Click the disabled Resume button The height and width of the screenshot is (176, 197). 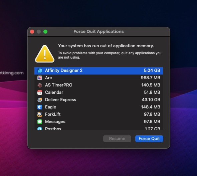coord(117,139)
